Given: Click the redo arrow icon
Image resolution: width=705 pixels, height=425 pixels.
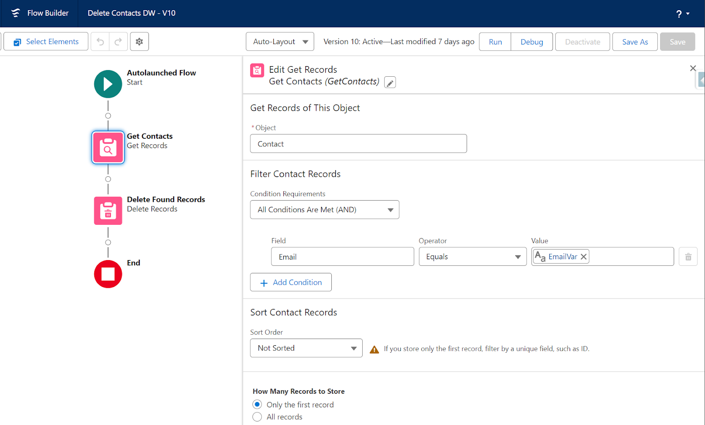Looking at the screenshot, I should (x=118, y=41).
